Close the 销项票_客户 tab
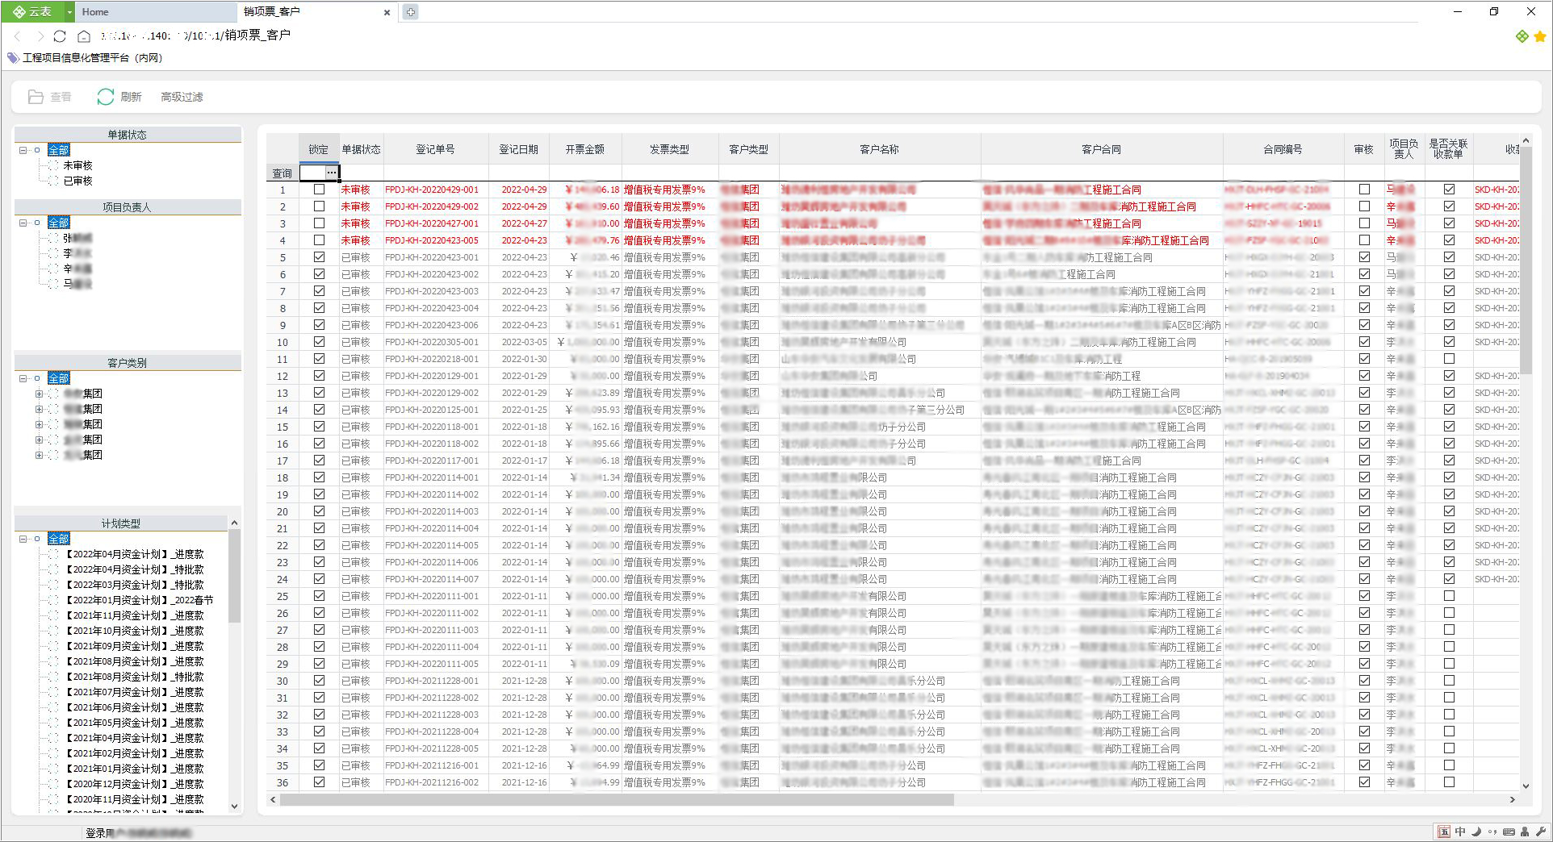1553x842 pixels. (x=387, y=12)
